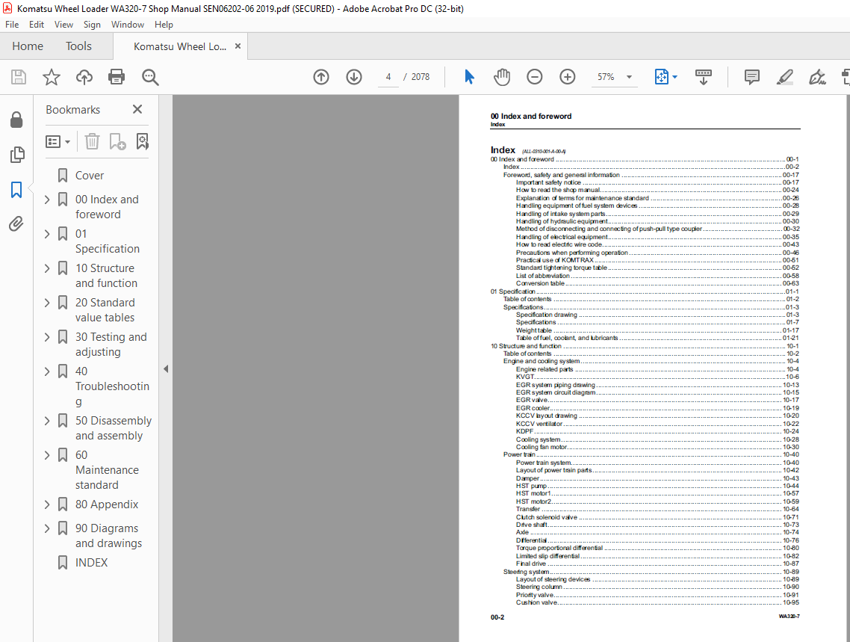Zoom in with plus button

pyautogui.click(x=568, y=77)
